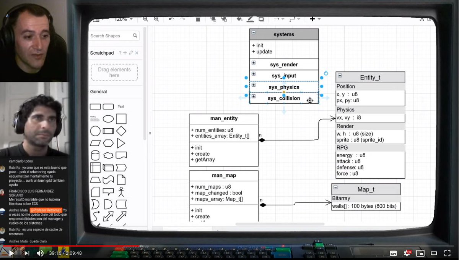This screenshot has width=459, height=260.
Task: Collapse the systems class box
Action: [x=253, y=33]
